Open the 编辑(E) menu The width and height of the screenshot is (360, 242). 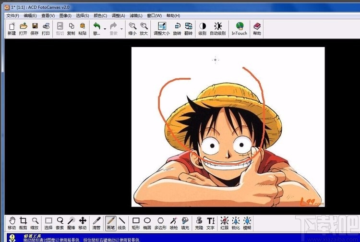point(30,16)
